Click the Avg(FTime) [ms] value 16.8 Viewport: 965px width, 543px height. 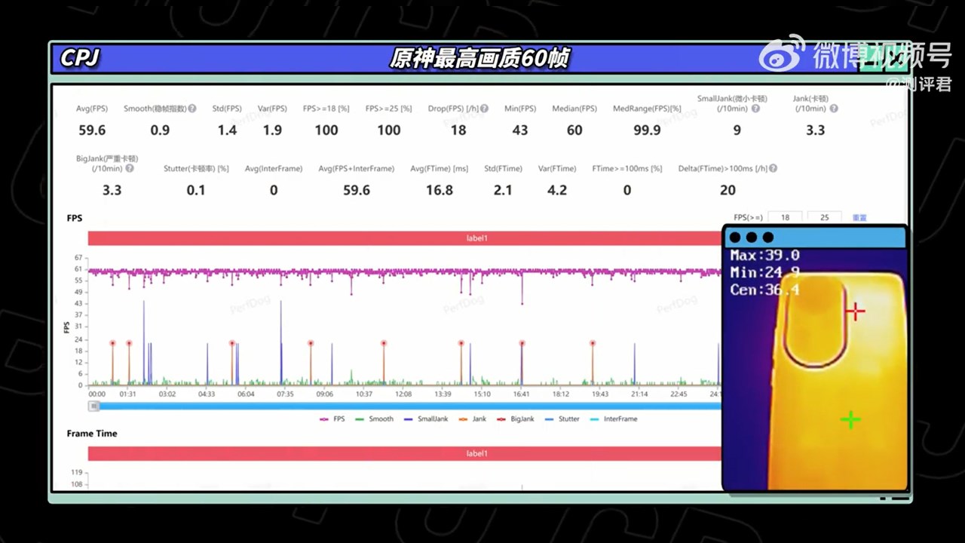pos(440,190)
